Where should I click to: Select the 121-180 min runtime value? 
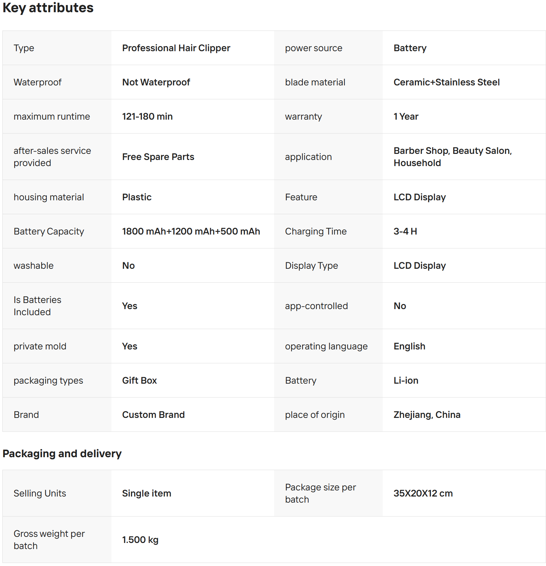tap(147, 117)
